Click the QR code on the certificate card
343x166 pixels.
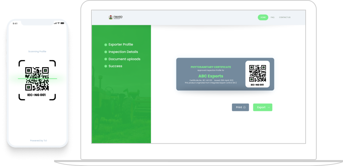(258, 73)
